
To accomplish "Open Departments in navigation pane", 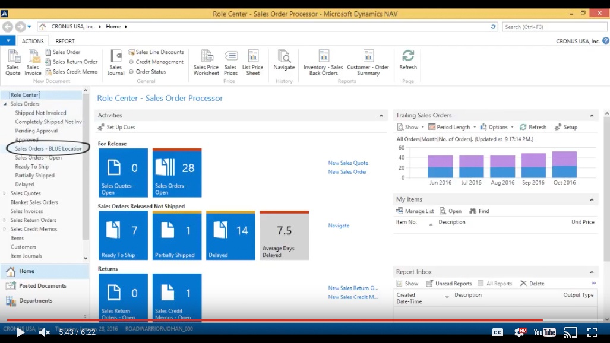I will click(x=45, y=301).
